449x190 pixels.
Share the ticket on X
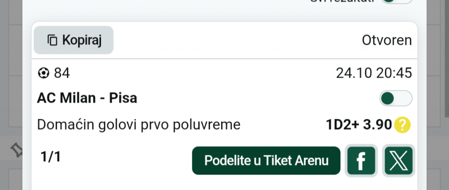pyautogui.click(x=398, y=161)
